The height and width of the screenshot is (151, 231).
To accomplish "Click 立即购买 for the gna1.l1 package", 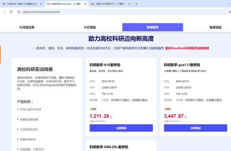I will 196,128.
